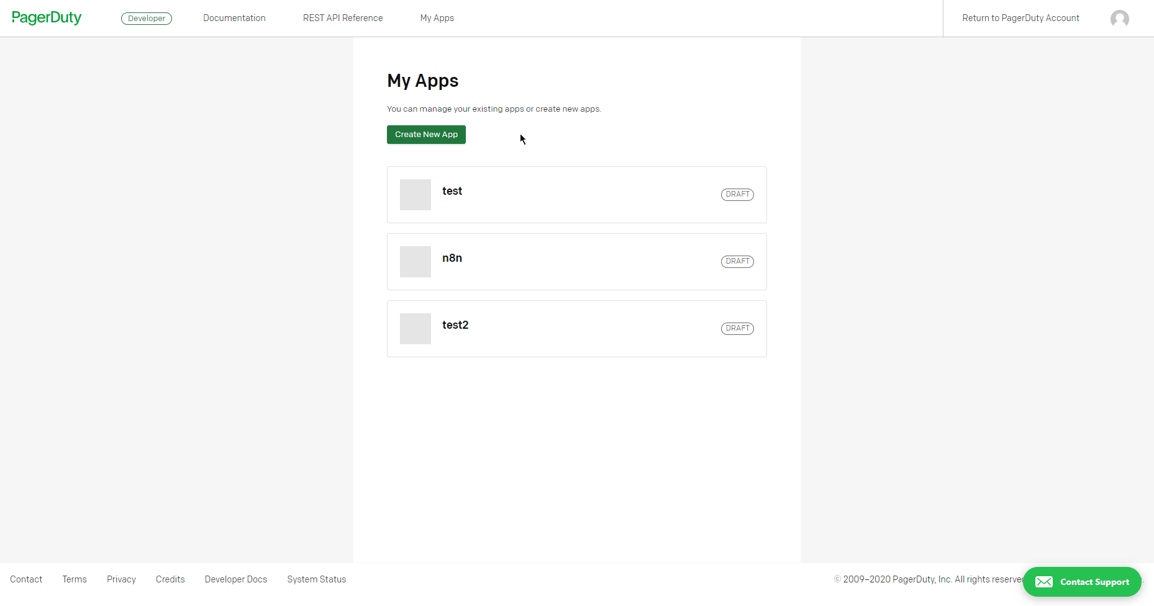This screenshot has width=1154, height=606.
Task: Click the app thumbnail for test
Action: (x=415, y=194)
